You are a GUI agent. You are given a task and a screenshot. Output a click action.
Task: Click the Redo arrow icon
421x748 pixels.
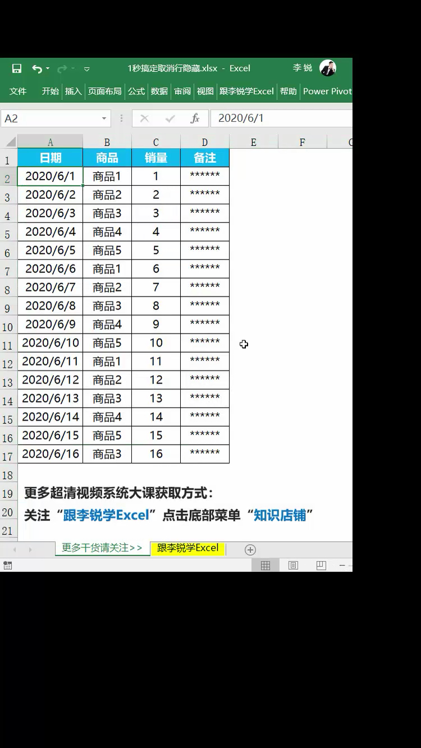pyautogui.click(x=62, y=69)
